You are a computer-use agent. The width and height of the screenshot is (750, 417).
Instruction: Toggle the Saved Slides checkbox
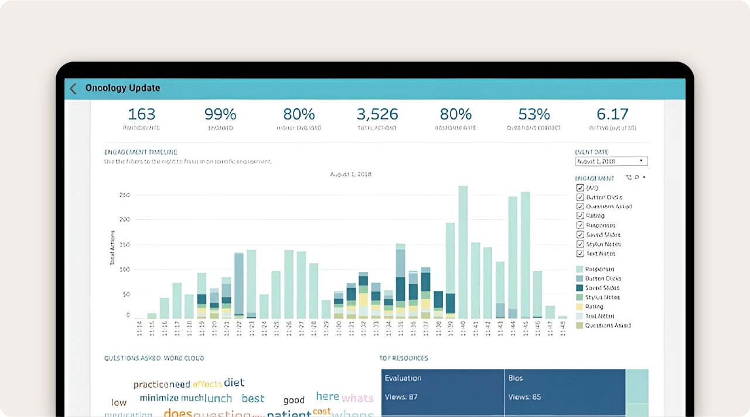pyautogui.click(x=579, y=235)
